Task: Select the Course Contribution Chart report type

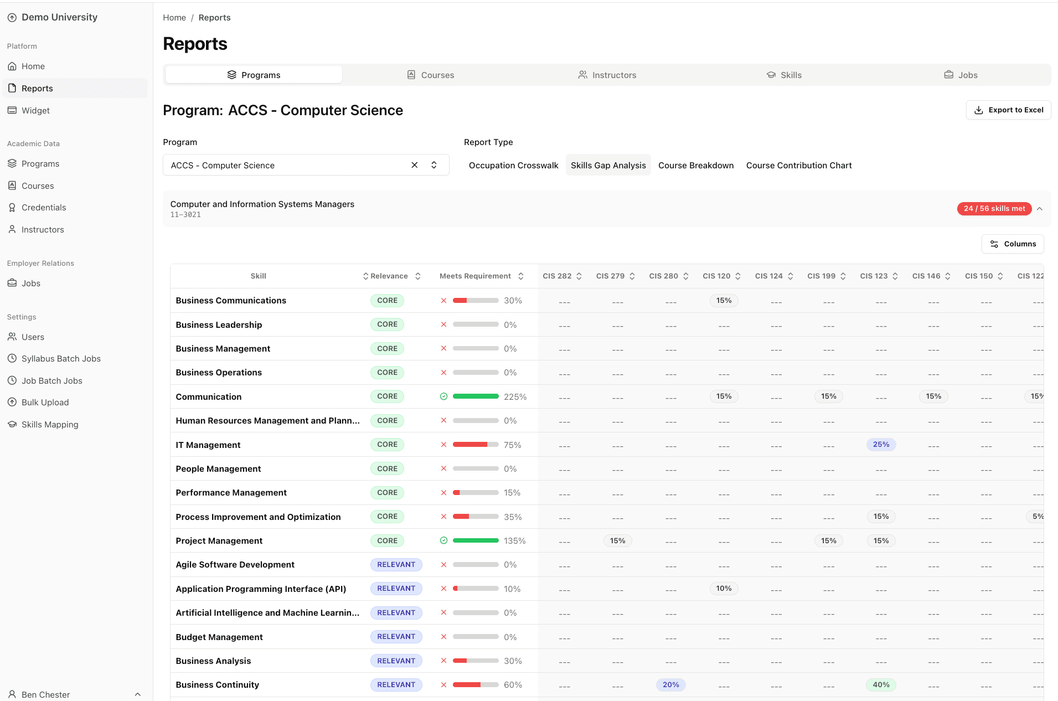Action: (799, 165)
